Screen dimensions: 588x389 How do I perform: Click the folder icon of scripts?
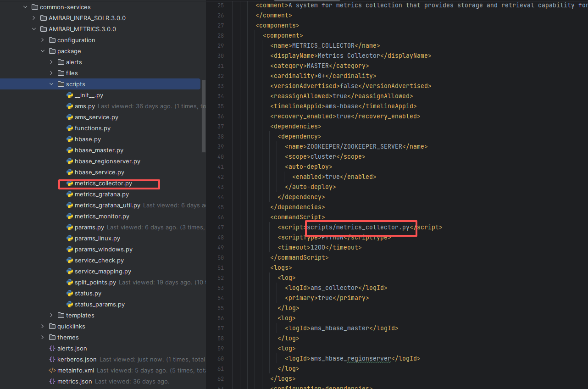[x=61, y=84]
